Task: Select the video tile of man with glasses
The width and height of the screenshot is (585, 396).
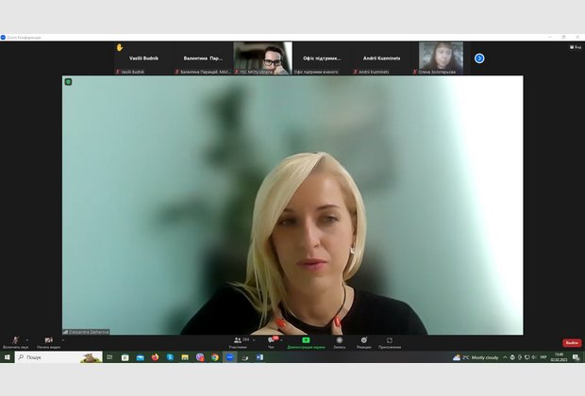Action: [x=262, y=58]
